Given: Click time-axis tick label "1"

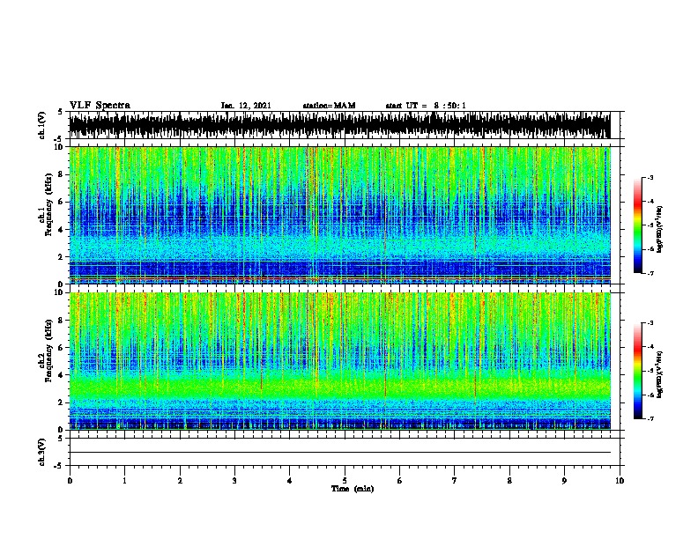Looking at the screenshot, I should [x=124, y=481].
